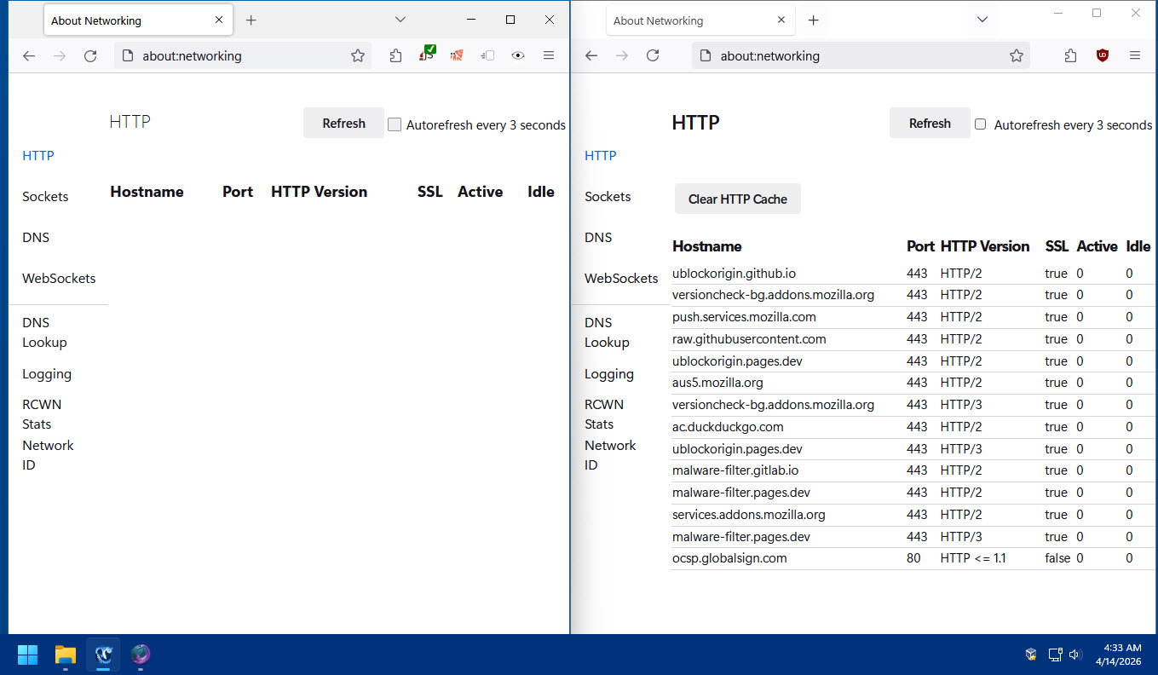Open File Explorer from the taskbar
Screen dimensions: 1158x675
[x=66, y=655]
